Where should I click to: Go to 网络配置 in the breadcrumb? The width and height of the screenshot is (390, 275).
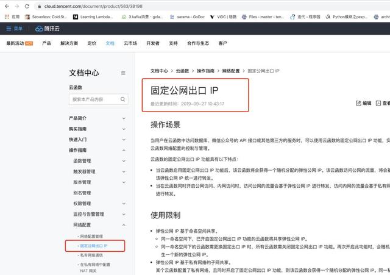point(231,71)
